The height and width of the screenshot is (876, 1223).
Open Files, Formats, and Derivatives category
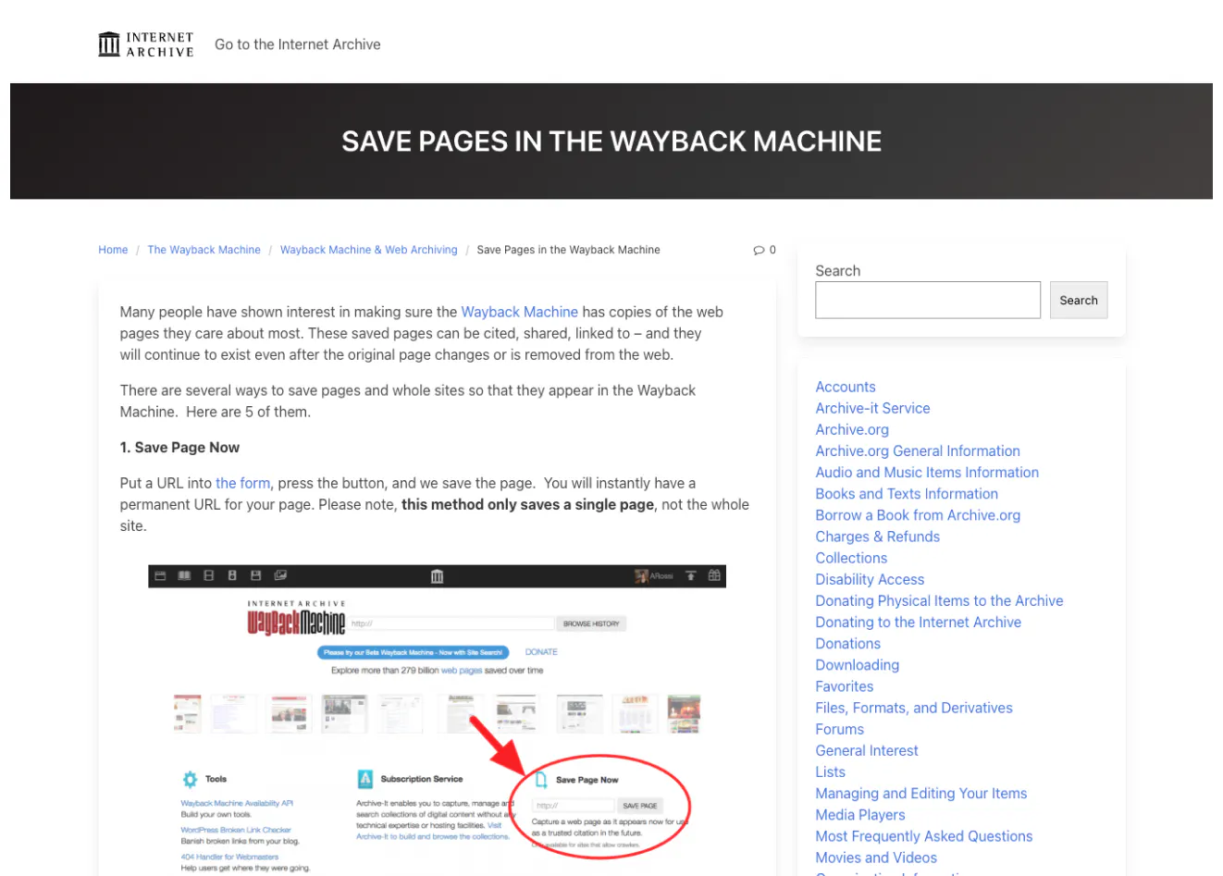point(914,708)
